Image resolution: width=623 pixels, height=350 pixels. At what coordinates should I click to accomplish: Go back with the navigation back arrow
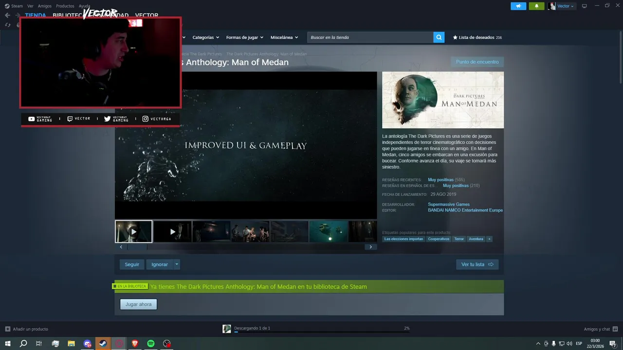click(7, 15)
